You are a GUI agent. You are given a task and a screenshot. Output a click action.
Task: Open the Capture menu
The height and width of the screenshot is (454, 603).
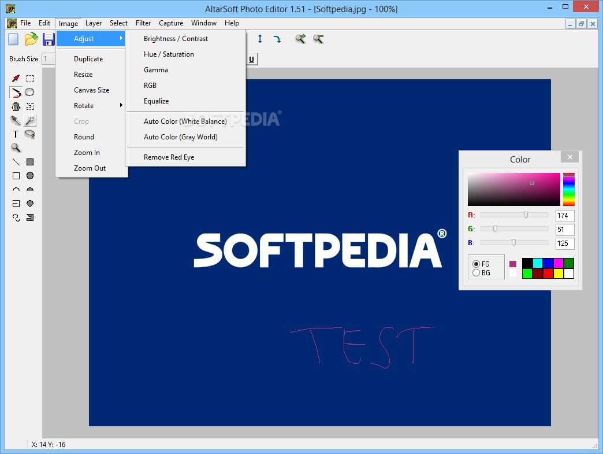click(171, 23)
